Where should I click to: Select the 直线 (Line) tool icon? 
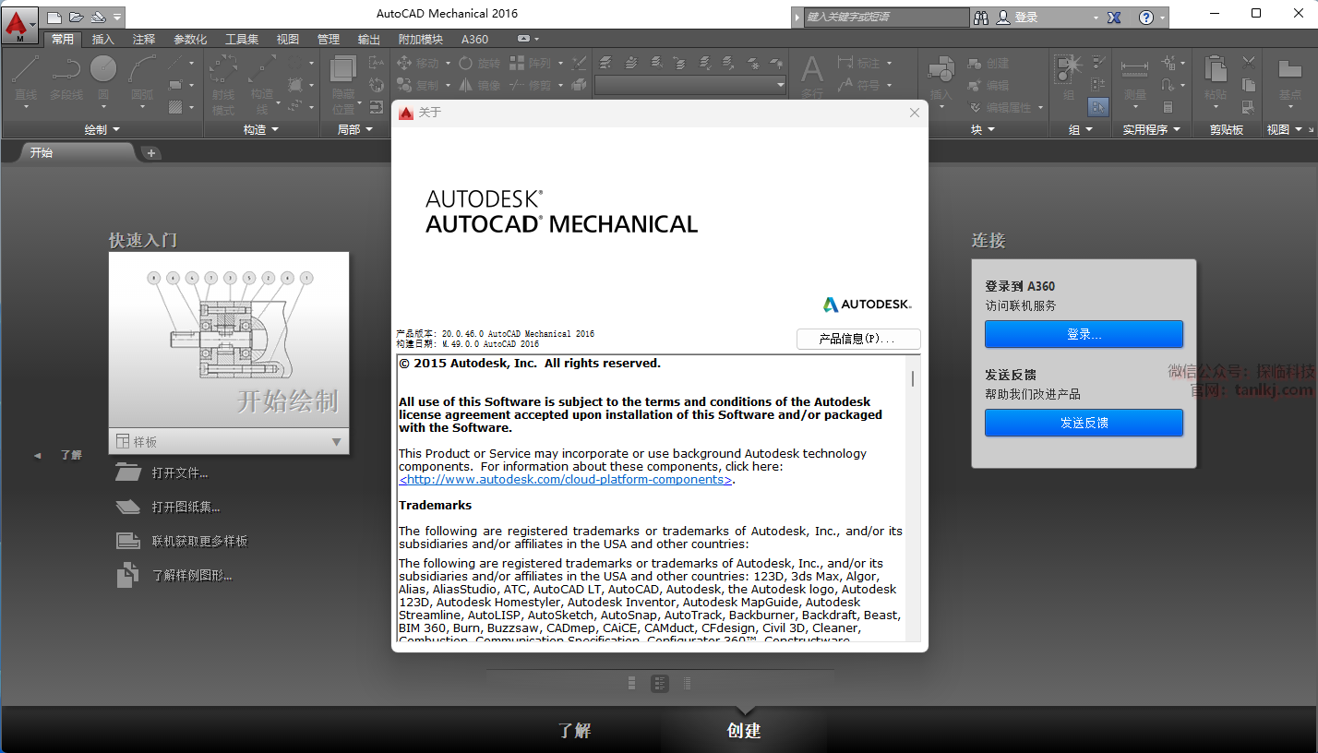[26, 70]
